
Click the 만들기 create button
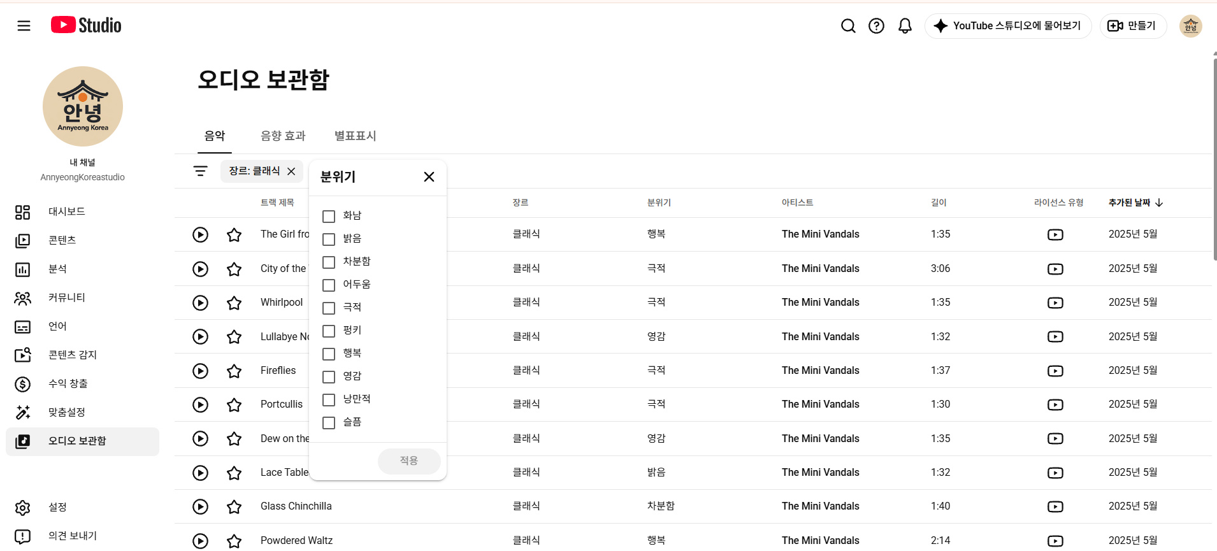coord(1133,26)
